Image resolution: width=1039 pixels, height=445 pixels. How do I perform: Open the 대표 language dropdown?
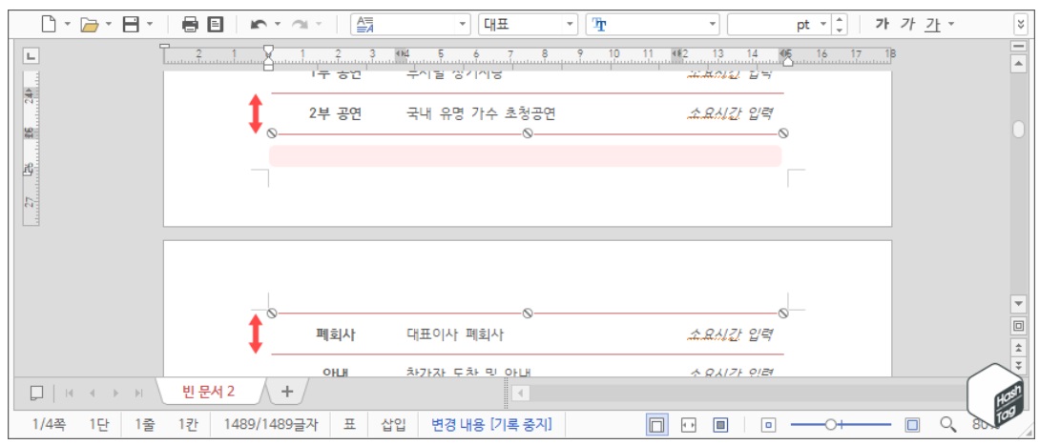[x=528, y=25]
